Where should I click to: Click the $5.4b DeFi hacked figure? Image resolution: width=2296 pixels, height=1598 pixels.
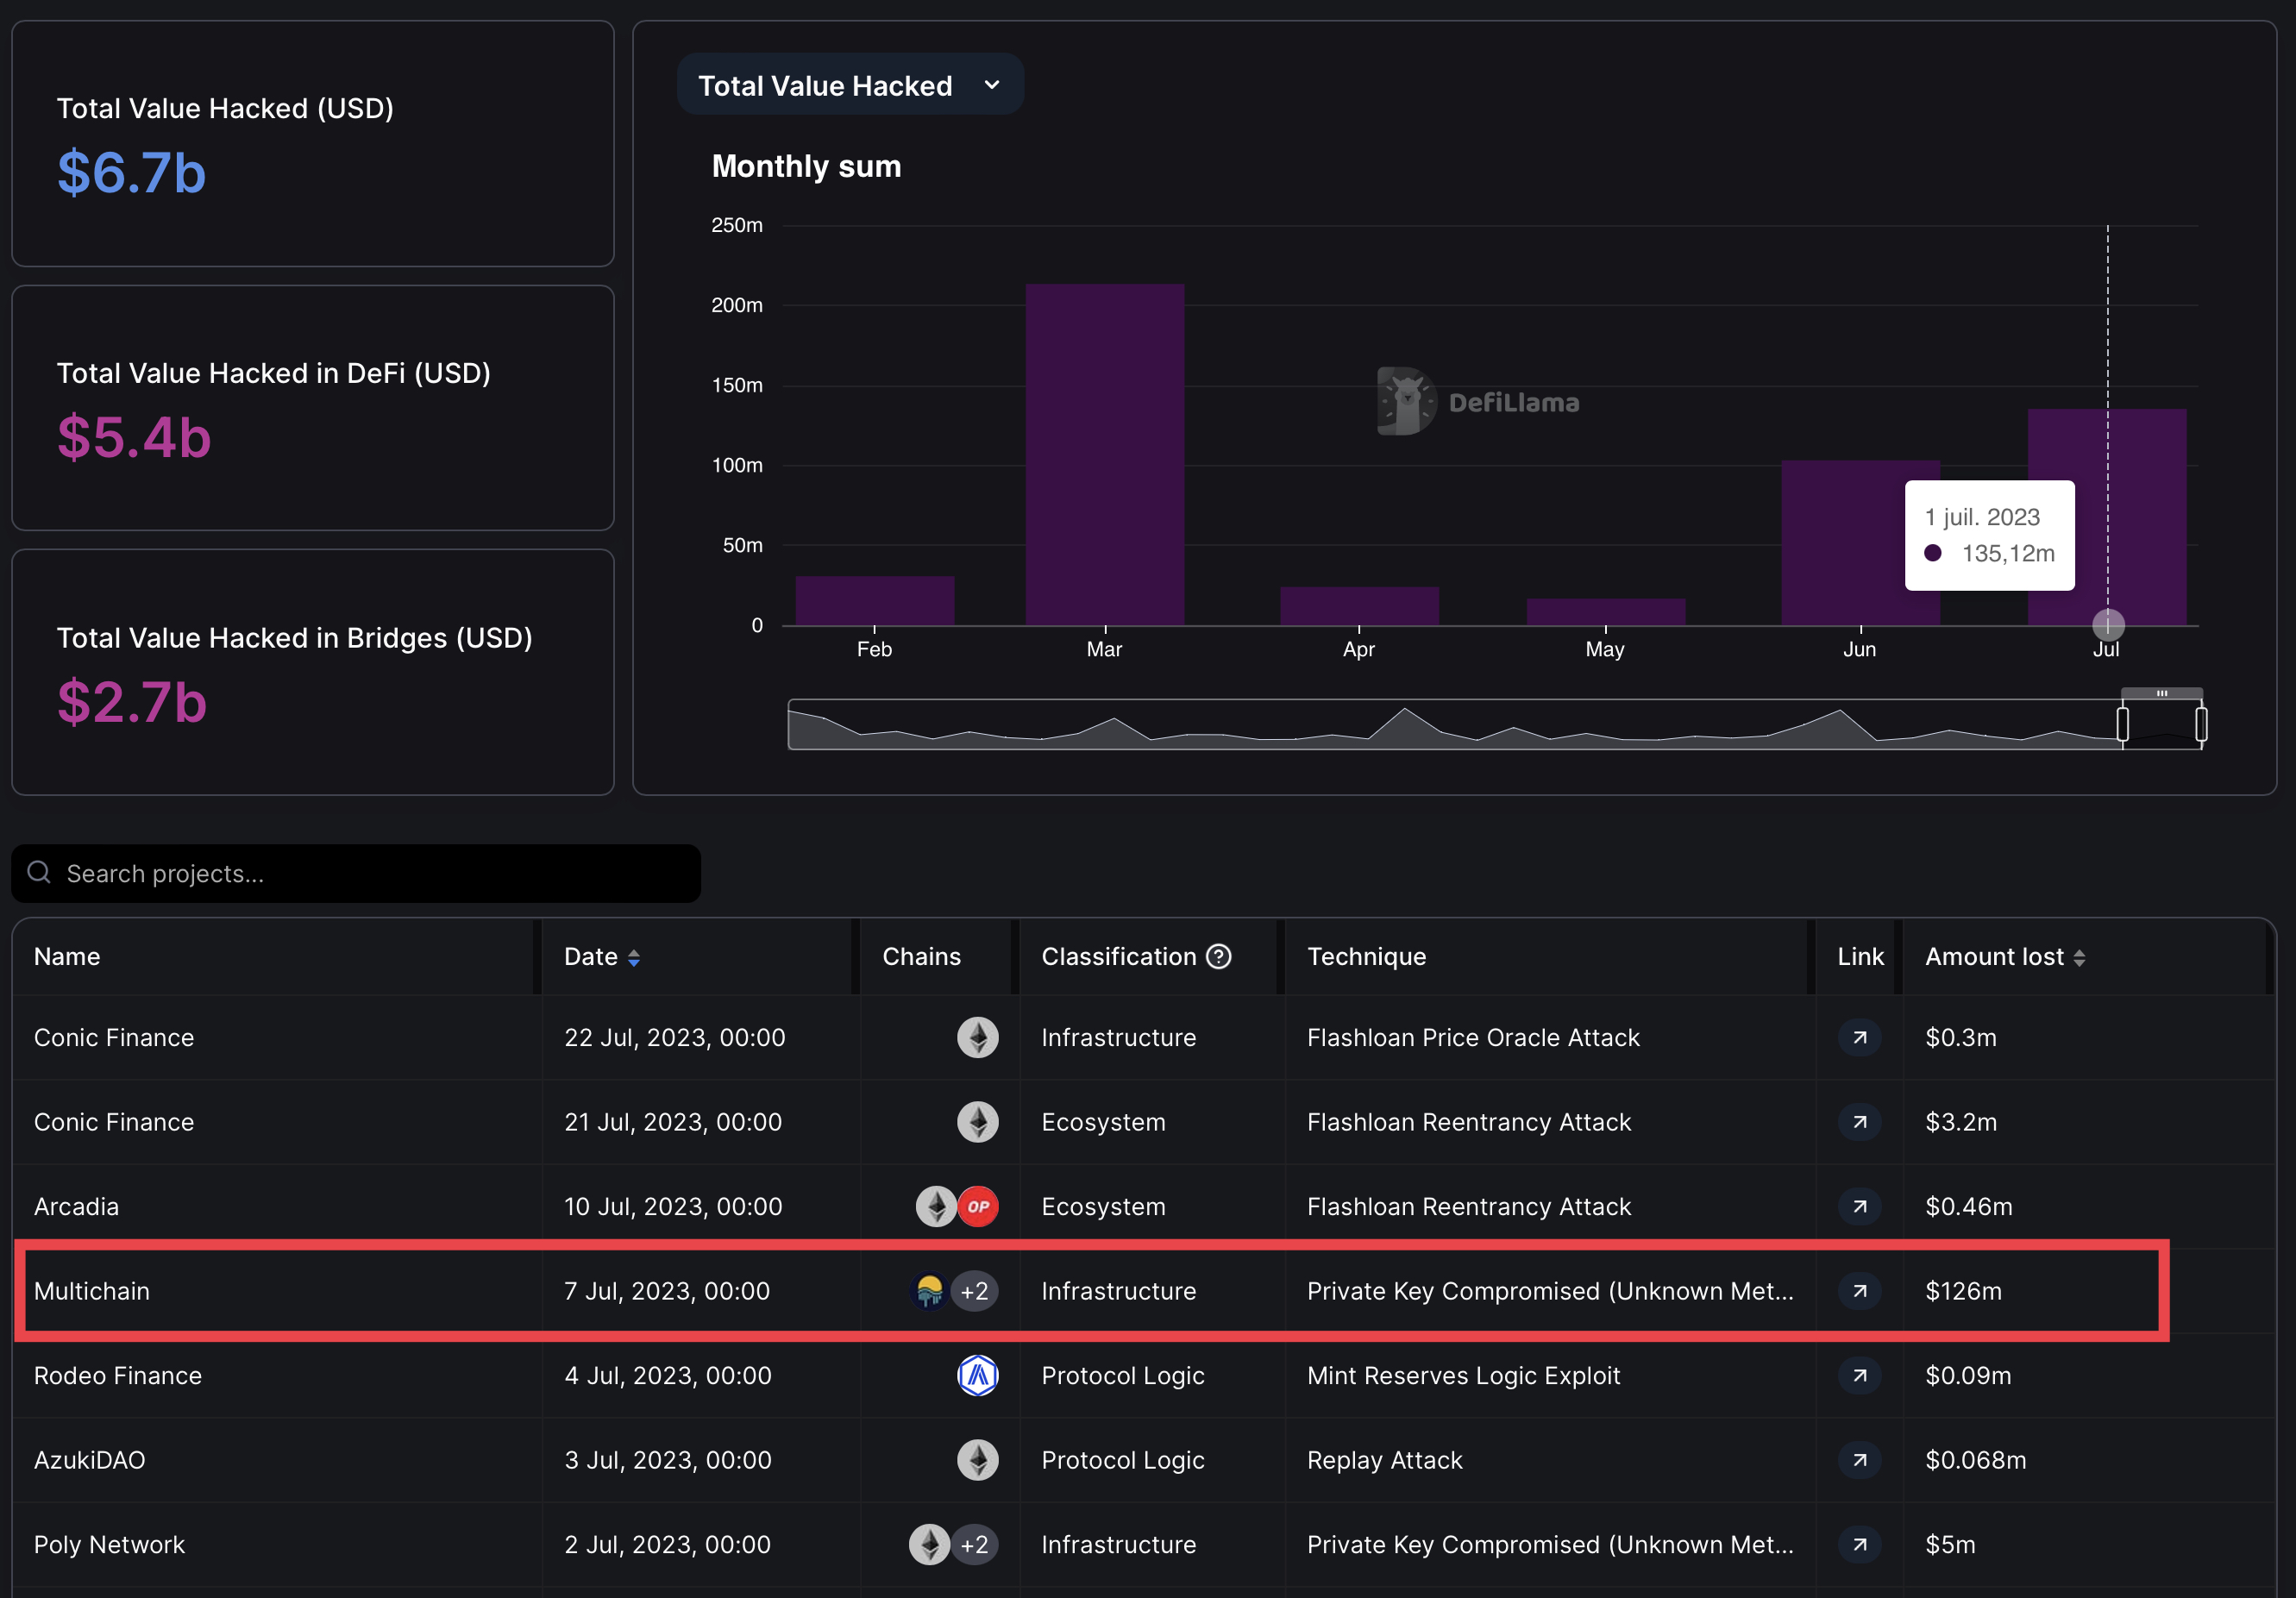point(134,437)
